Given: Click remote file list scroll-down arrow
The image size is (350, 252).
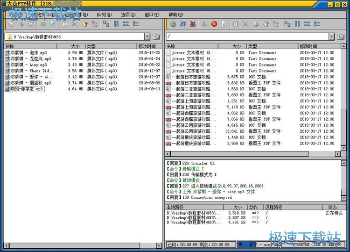Looking at the screenshot, I should click(x=343, y=148).
